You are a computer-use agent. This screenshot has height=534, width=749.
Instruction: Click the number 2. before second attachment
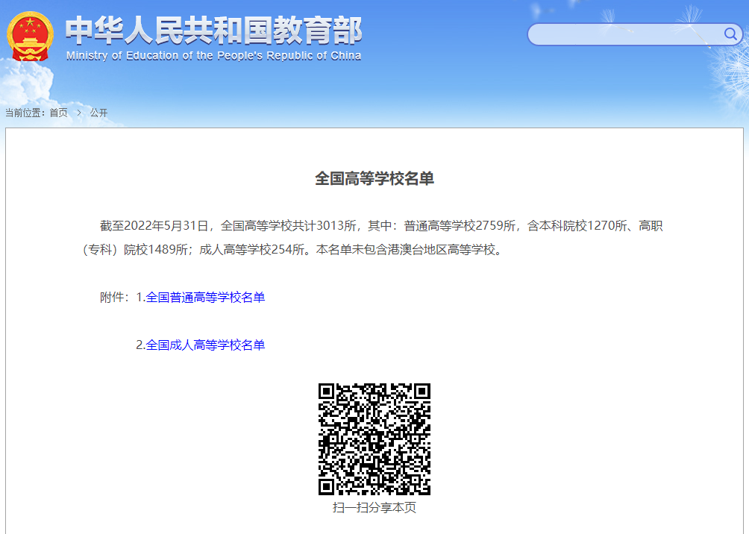(x=140, y=345)
